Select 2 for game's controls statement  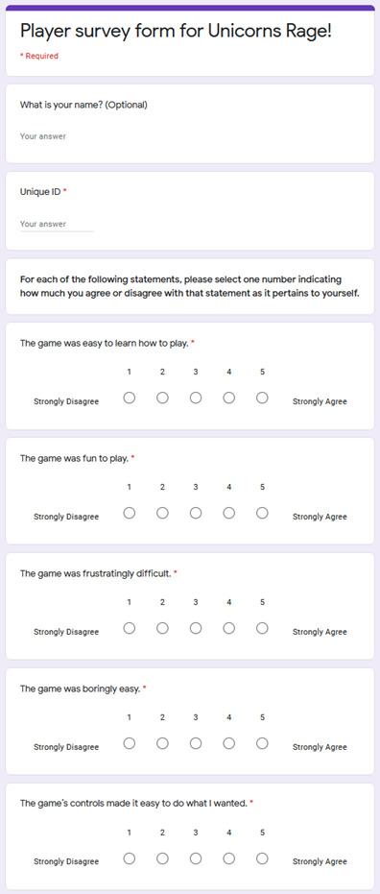(162, 858)
